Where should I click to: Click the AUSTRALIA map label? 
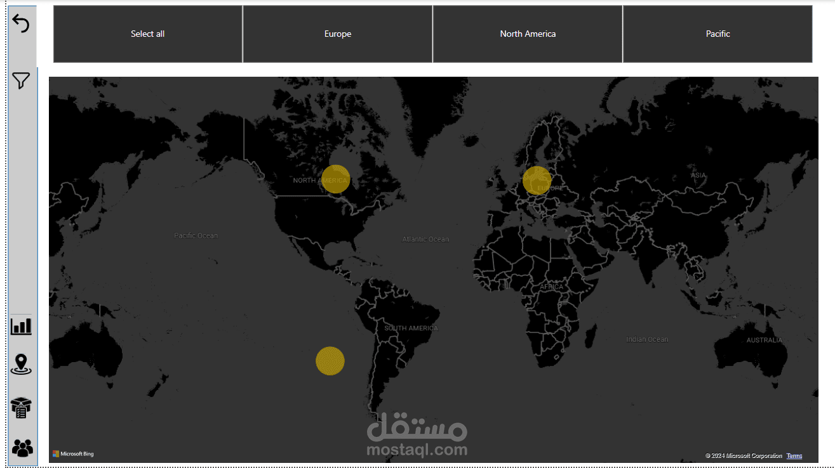click(x=765, y=341)
